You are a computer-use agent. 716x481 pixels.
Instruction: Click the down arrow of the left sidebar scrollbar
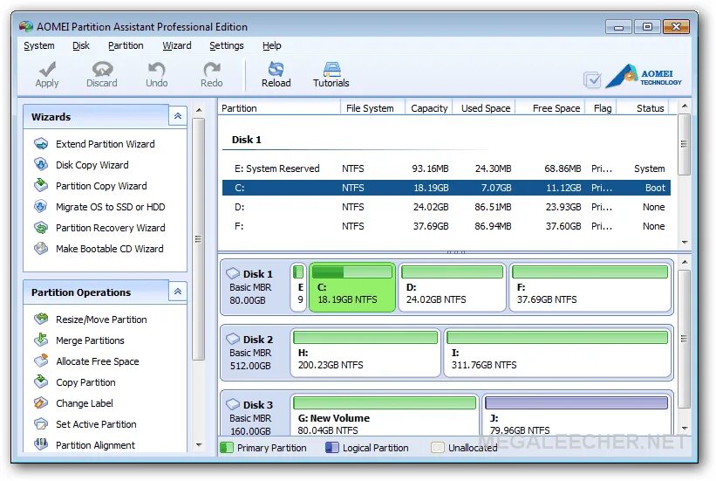[x=199, y=445]
